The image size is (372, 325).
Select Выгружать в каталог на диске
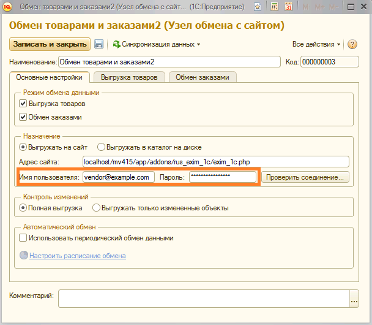pos(101,147)
